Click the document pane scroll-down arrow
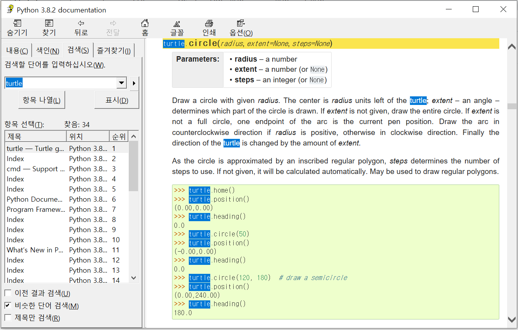The image size is (518, 330). pyautogui.click(x=512, y=319)
